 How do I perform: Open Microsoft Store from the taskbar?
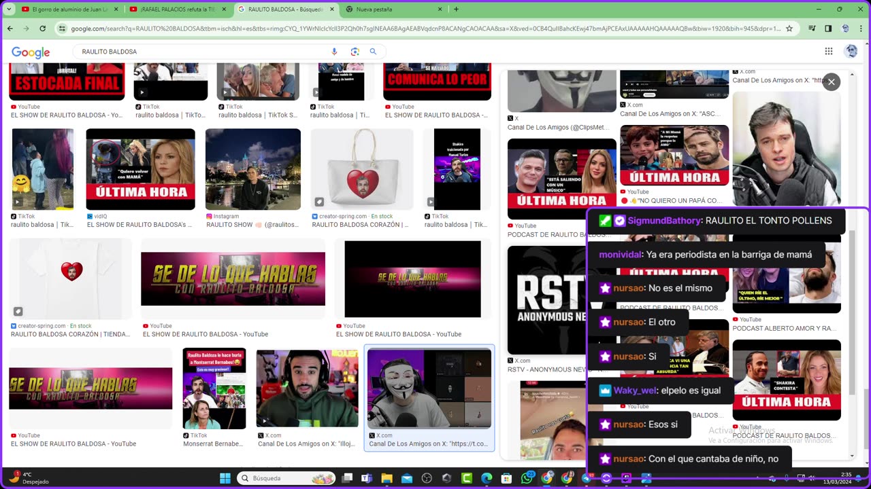[506, 478]
